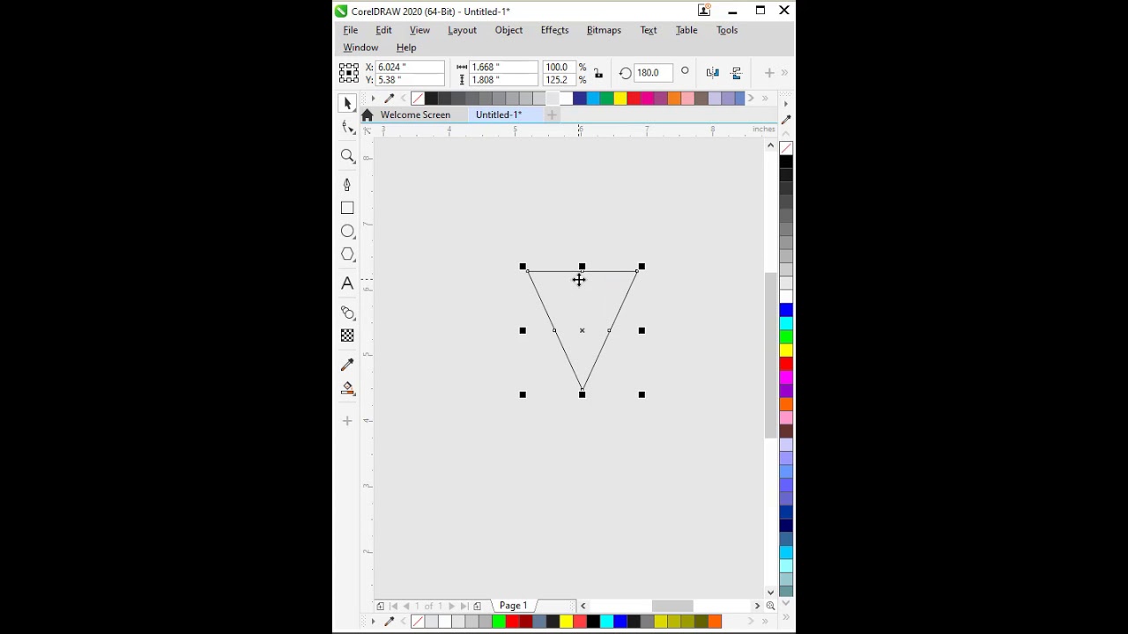Open the Table menu
Screen dimensions: 1128x634
click(686, 30)
